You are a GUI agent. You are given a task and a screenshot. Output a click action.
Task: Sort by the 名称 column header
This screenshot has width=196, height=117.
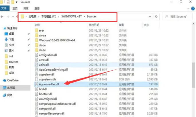(37, 25)
